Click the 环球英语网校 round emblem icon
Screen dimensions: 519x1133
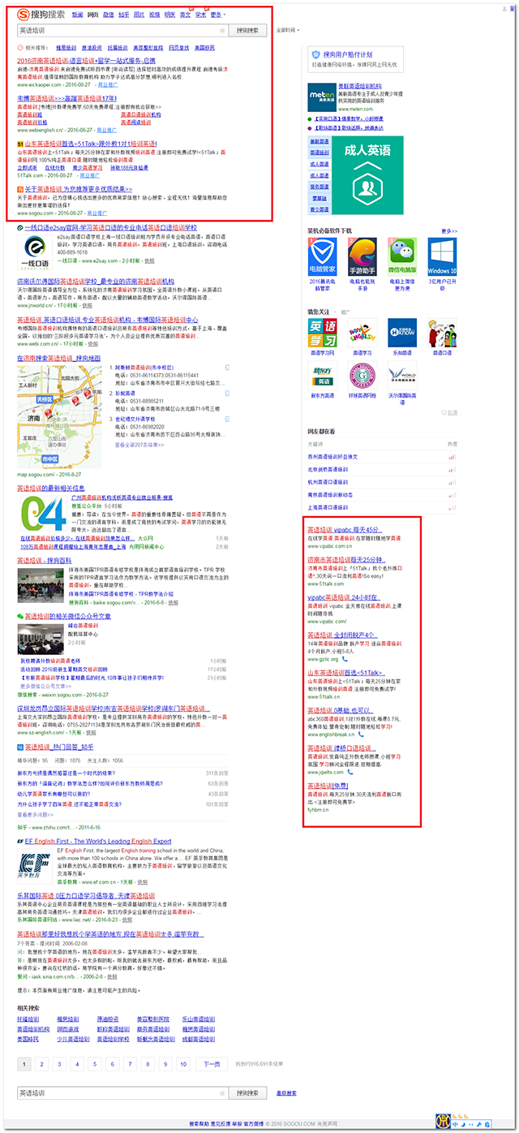362,377
